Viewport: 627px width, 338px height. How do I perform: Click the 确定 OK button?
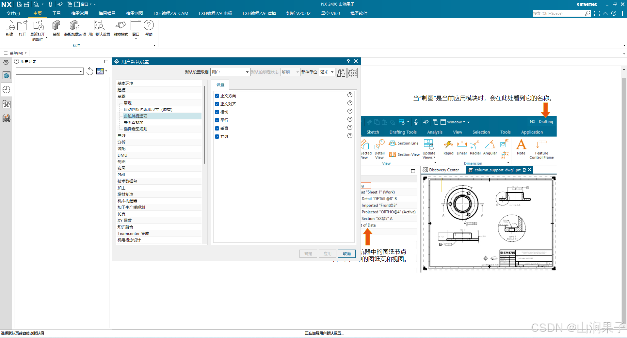pos(308,254)
